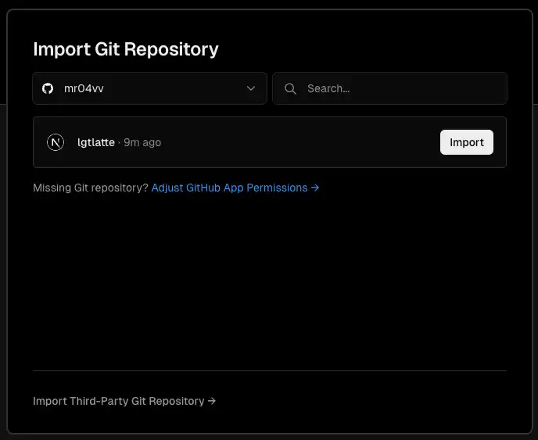Click the Next.js framework icon beside lgtlatte
This screenshot has width=538, height=440.
click(x=56, y=142)
